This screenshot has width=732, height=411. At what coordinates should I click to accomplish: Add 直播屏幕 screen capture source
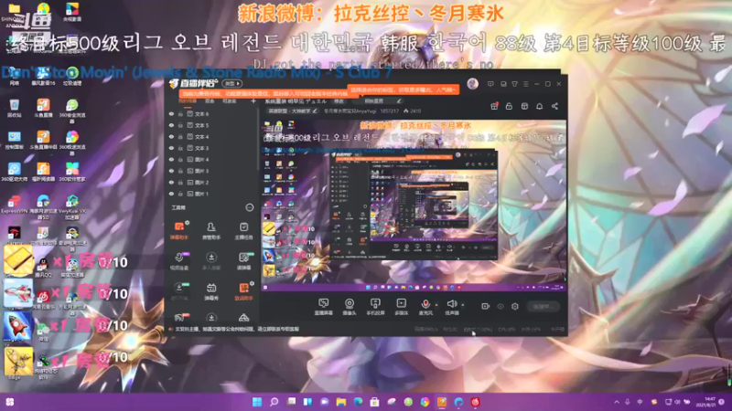click(x=324, y=307)
